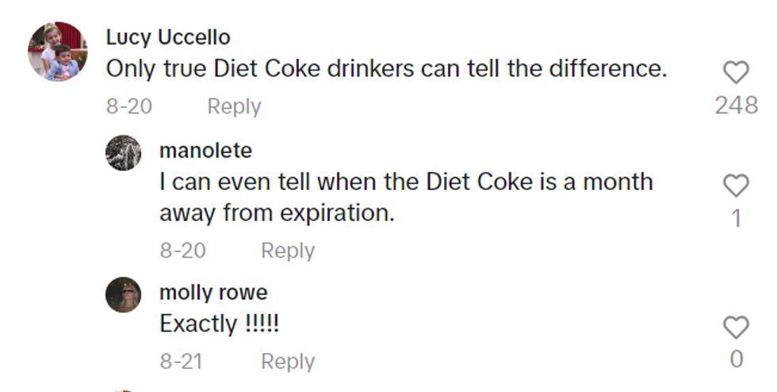Open Lucy Uccello's profile picture
This screenshot has width=777, height=392.
(58, 51)
